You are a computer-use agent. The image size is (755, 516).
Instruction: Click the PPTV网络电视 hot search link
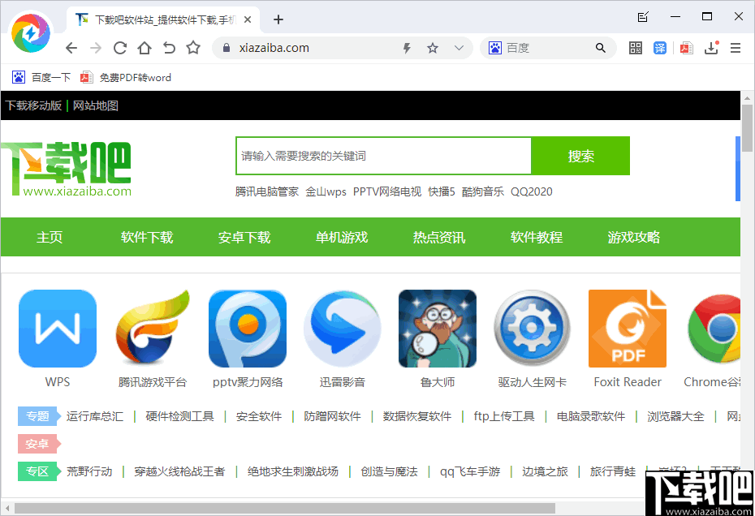(387, 191)
